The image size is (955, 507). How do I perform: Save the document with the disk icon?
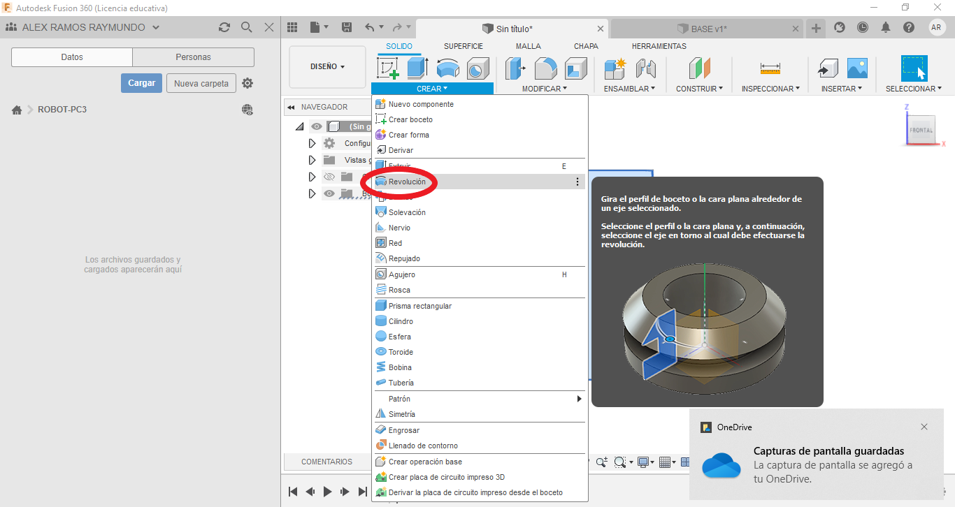tap(347, 27)
